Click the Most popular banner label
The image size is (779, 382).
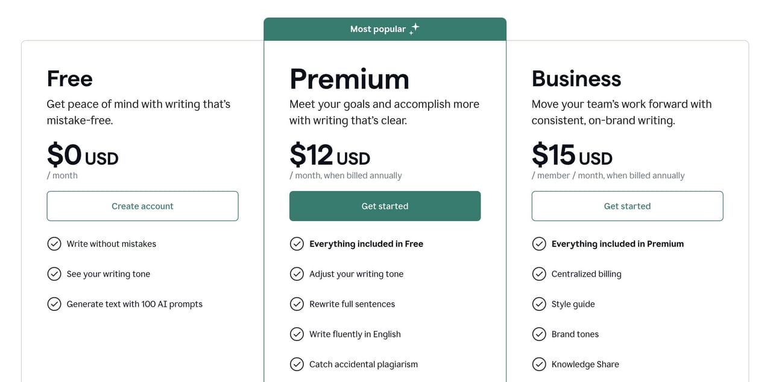pyautogui.click(x=378, y=29)
